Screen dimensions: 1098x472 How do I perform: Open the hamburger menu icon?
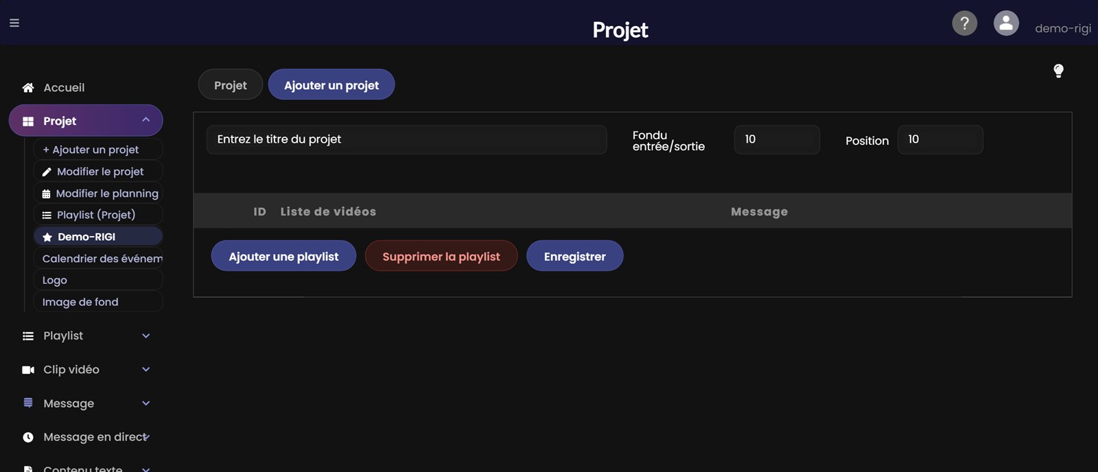[14, 23]
